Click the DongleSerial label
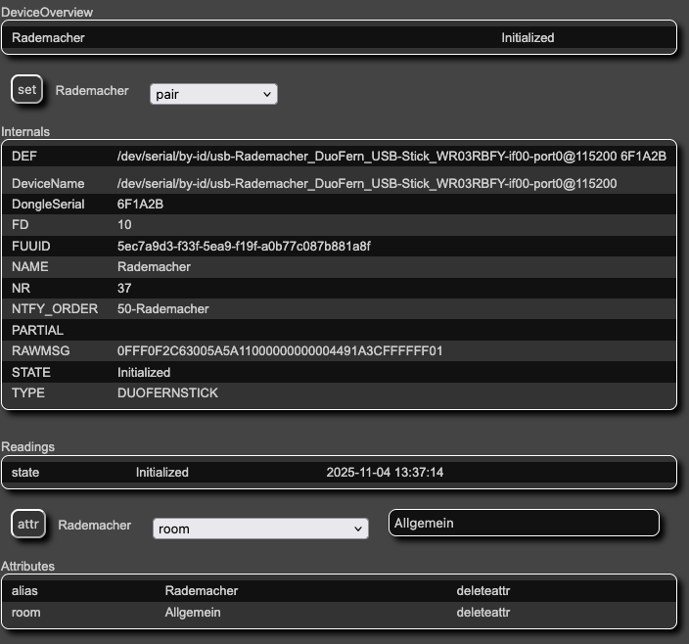Viewport: 689px width, 644px height. coord(48,205)
